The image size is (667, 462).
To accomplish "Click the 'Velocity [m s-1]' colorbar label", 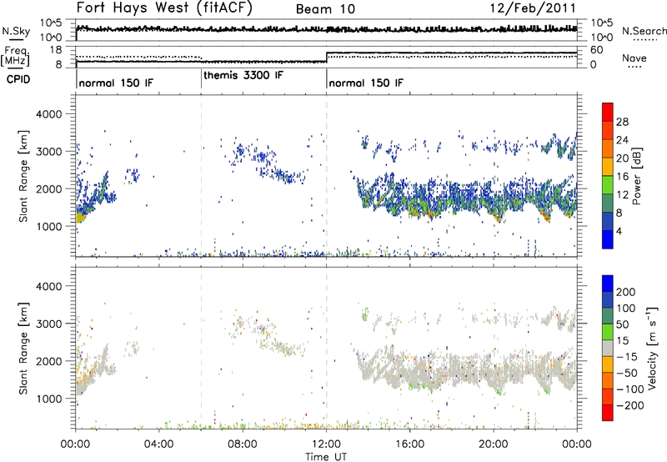I will (652, 349).
